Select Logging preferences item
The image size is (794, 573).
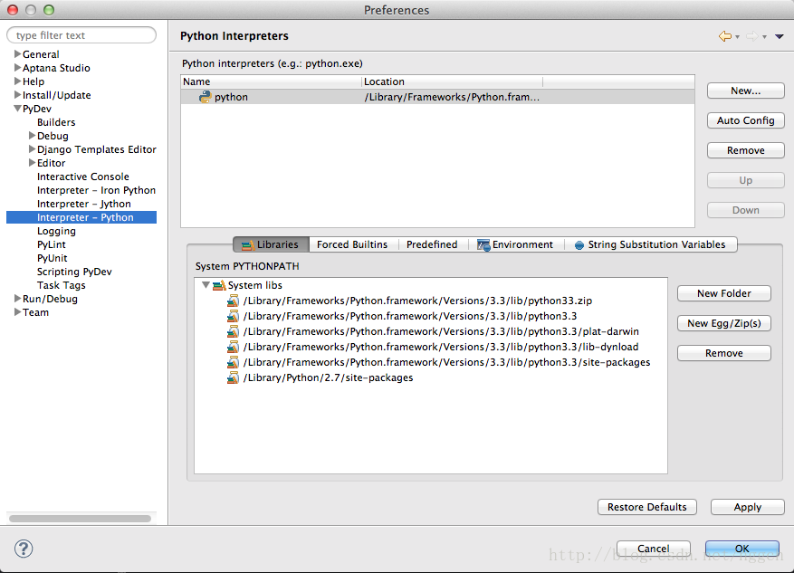[56, 231]
